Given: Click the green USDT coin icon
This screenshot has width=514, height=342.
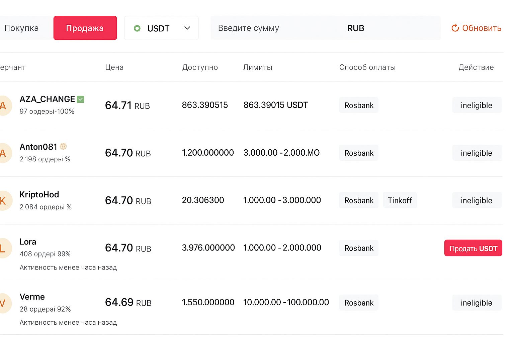Looking at the screenshot, I should click(137, 28).
